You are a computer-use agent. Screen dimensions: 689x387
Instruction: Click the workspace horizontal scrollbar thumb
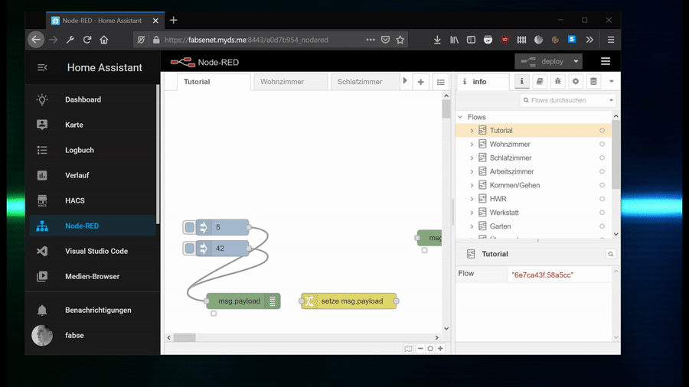(184, 337)
